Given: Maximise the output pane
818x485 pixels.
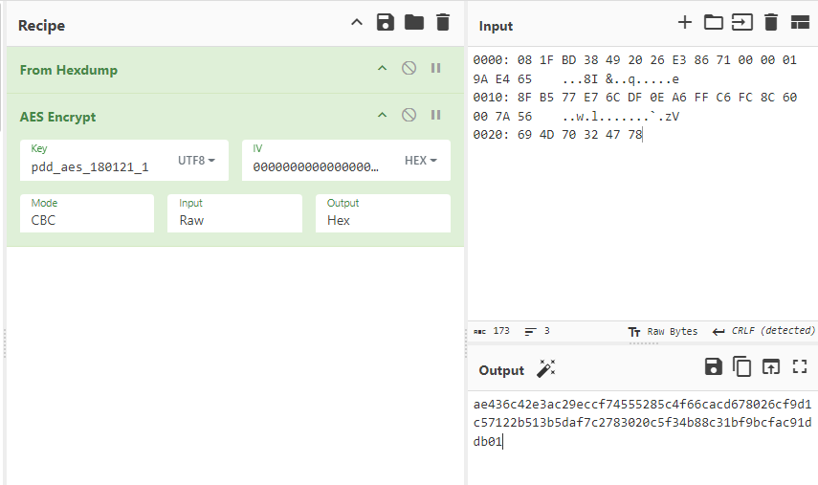Looking at the screenshot, I should coord(800,366).
